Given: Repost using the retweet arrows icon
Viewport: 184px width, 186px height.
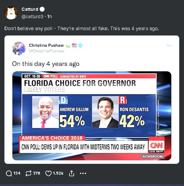Looking at the screenshot, I should coord(29,173).
